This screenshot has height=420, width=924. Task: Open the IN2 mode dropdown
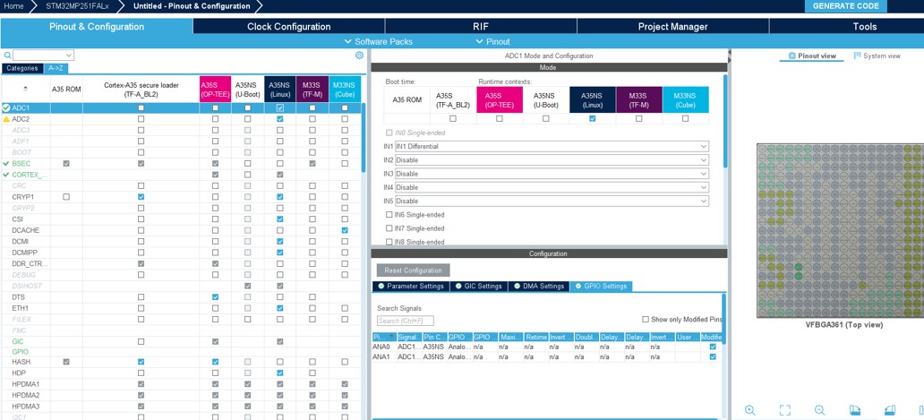[x=552, y=160]
